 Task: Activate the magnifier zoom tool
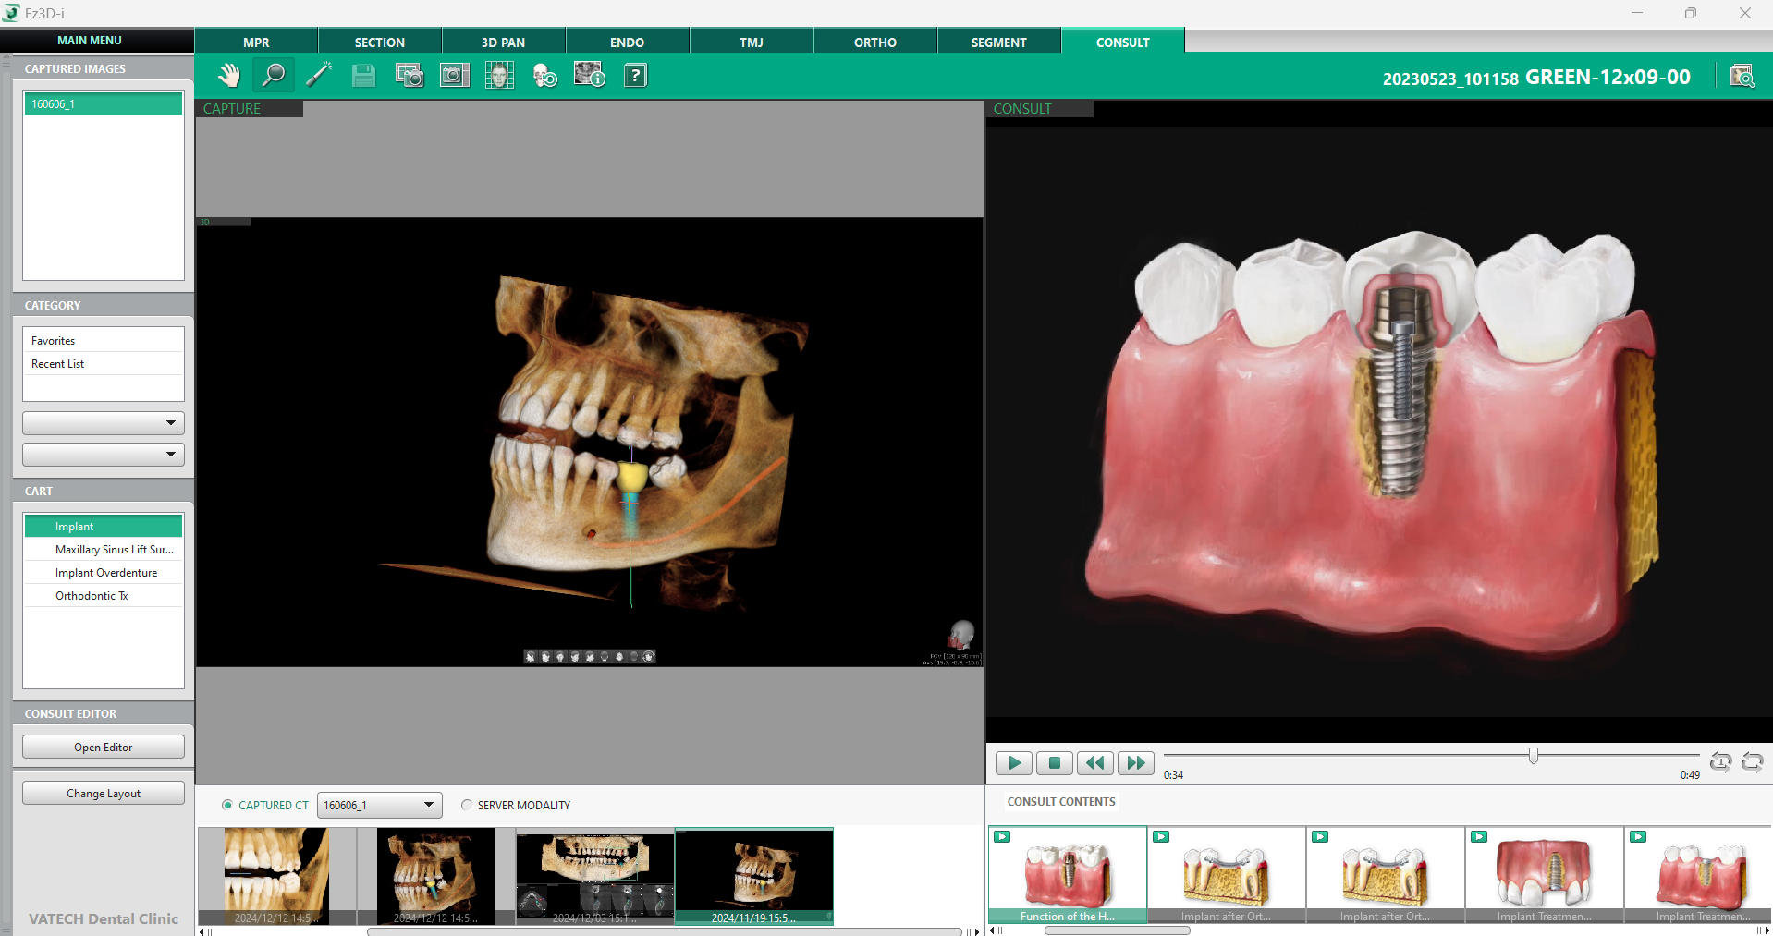274,75
